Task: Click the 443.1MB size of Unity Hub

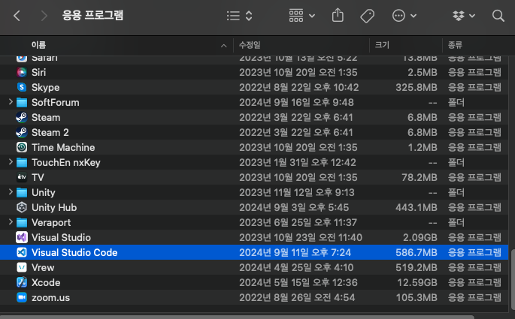Action: [417, 207]
